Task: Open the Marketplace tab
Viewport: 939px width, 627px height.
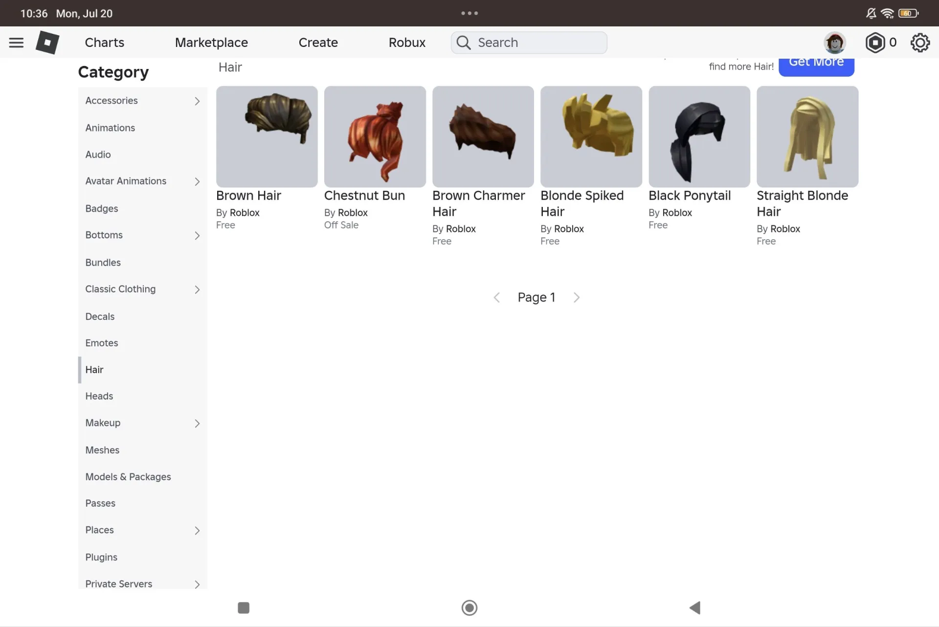Action: [211, 43]
